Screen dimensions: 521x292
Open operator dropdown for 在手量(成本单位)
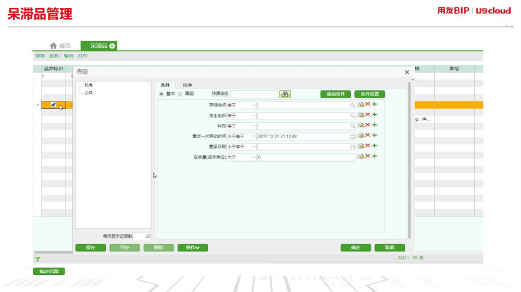(x=254, y=157)
